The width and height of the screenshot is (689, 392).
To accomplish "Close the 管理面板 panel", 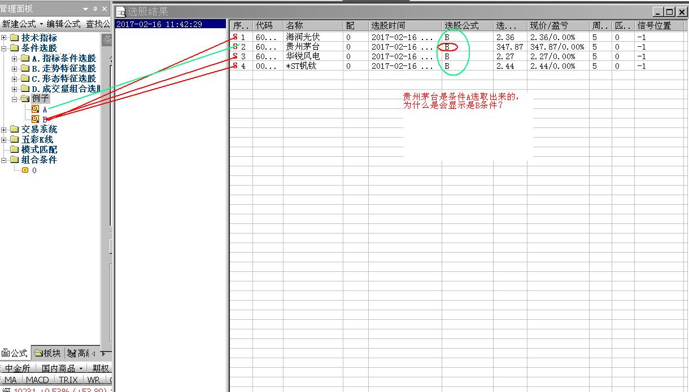I will point(104,9).
